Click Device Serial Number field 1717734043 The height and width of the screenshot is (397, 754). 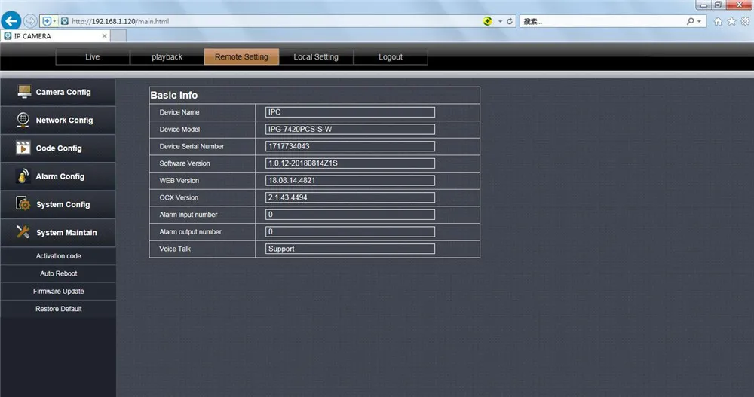point(350,146)
